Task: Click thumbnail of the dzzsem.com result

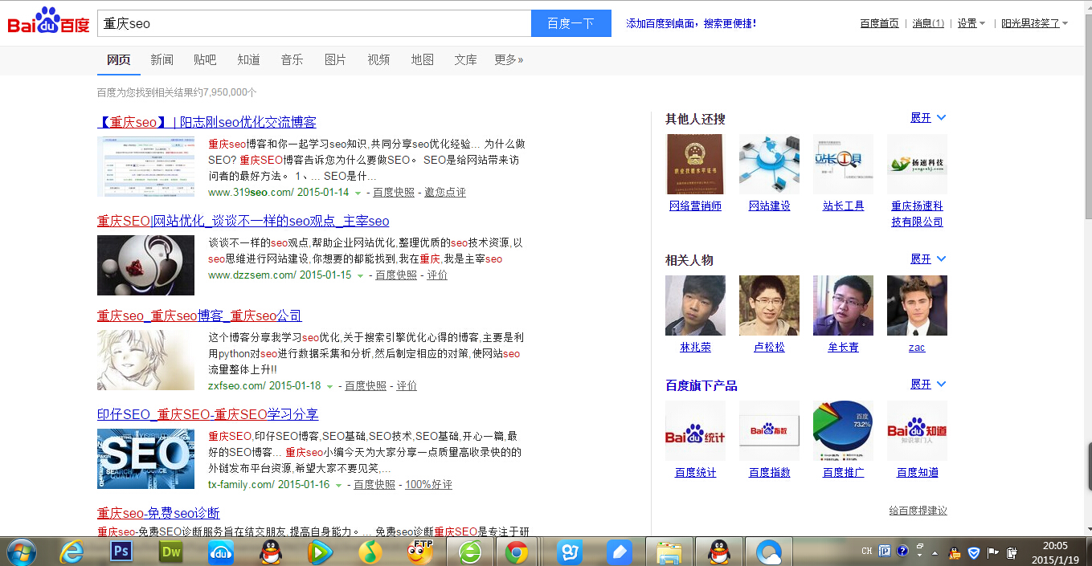Action: pos(145,265)
